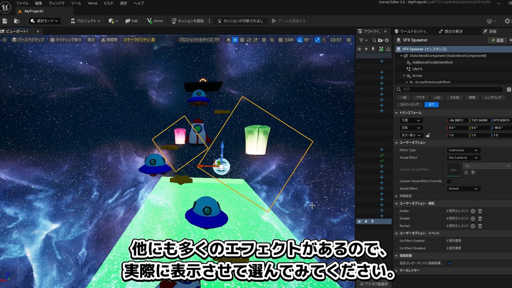Add element to Enable array

pyautogui.click(x=473, y=211)
